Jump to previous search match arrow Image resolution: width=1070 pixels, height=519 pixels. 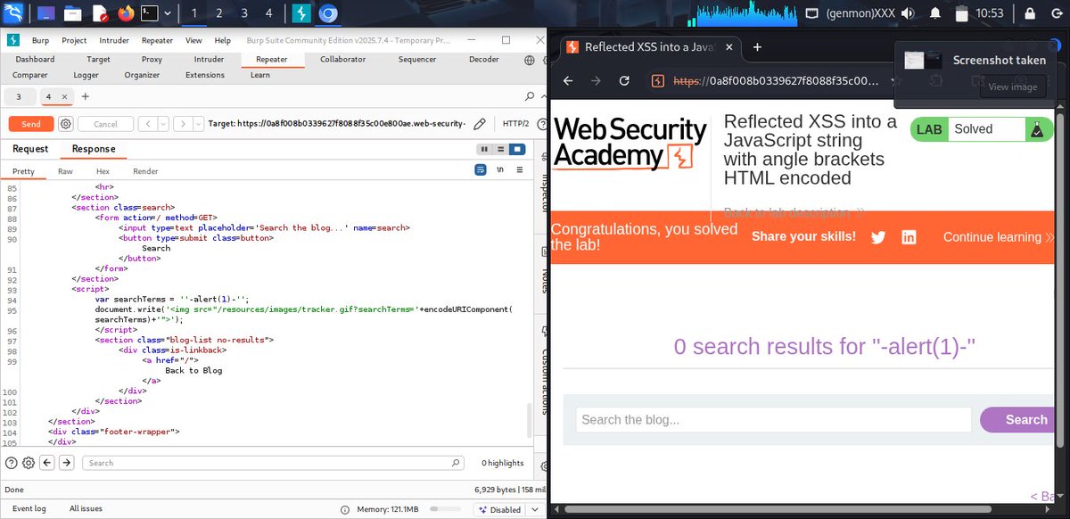[x=47, y=463]
